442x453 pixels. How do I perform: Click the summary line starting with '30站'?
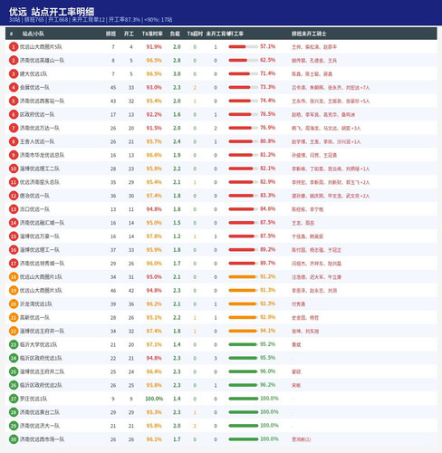pos(91,20)
